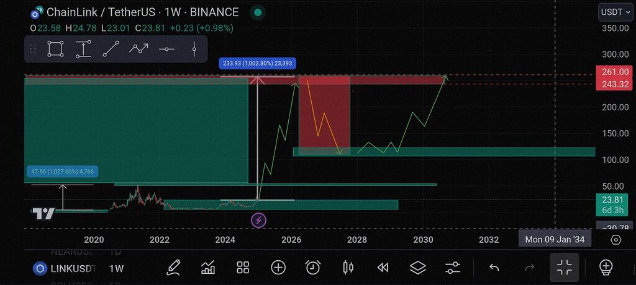Start bar replay with rewind icon
Viewport: 636px width, 285px height.
click(383, 267)
